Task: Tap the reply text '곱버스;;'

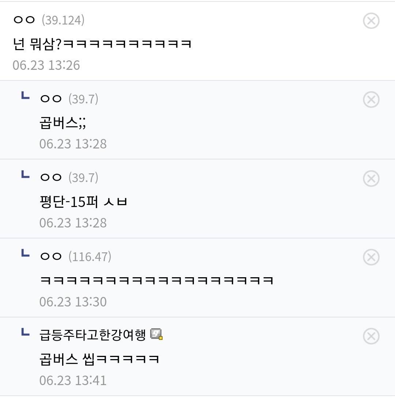Action: click(63, 124)
